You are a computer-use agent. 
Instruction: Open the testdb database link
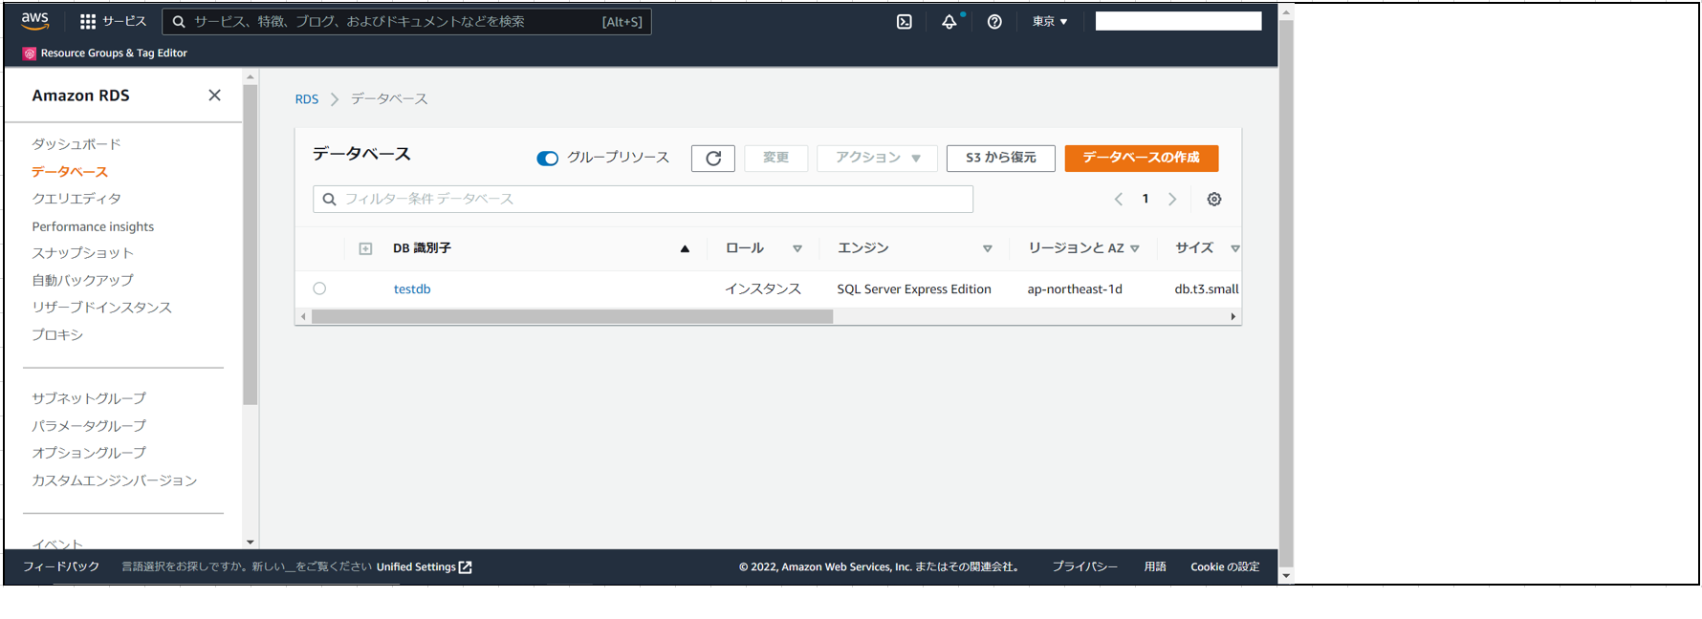(412, 288)
